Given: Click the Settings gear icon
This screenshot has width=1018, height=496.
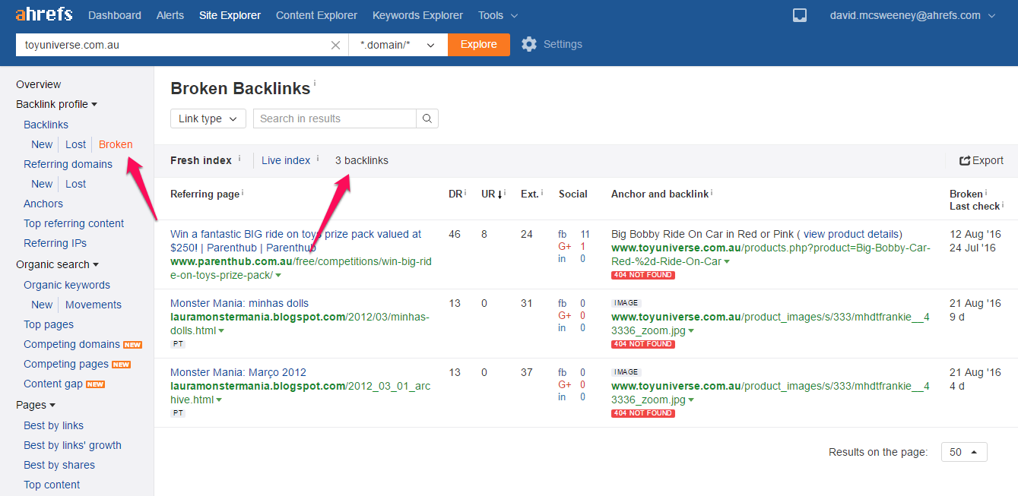Looking at the screenshot, I should pyautogui.click(x=529, y=44).
